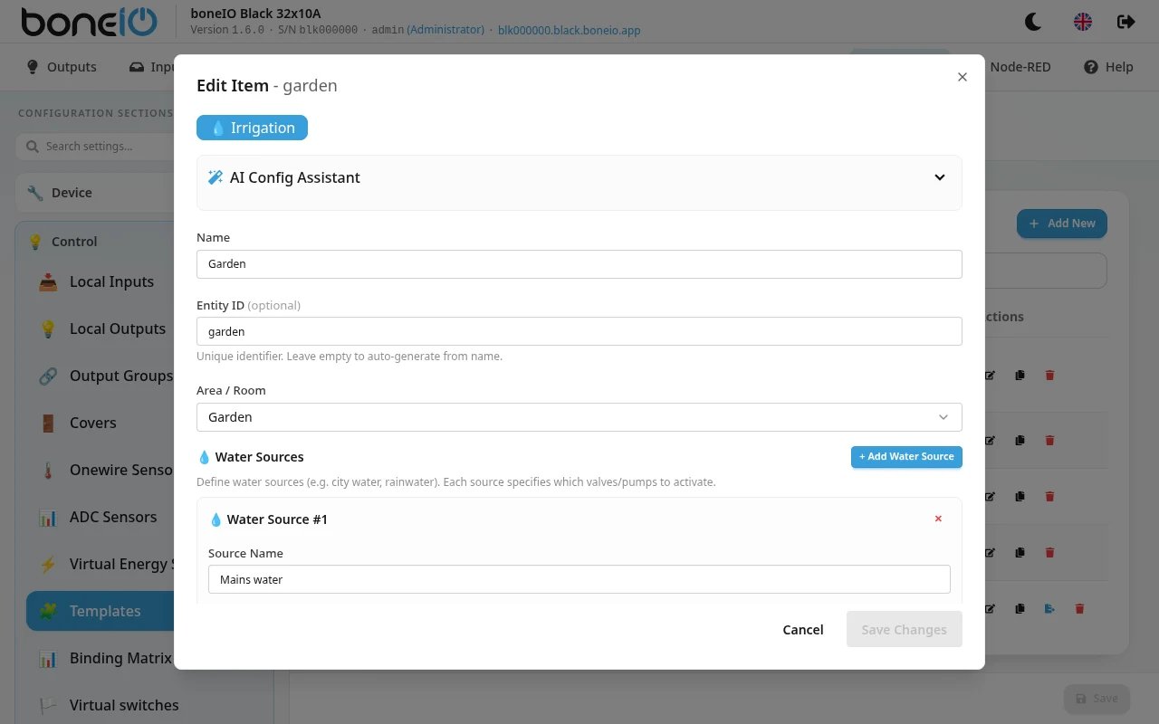Click into the Name input field
Screen dimensions: 1159x724
coord(579,264)
